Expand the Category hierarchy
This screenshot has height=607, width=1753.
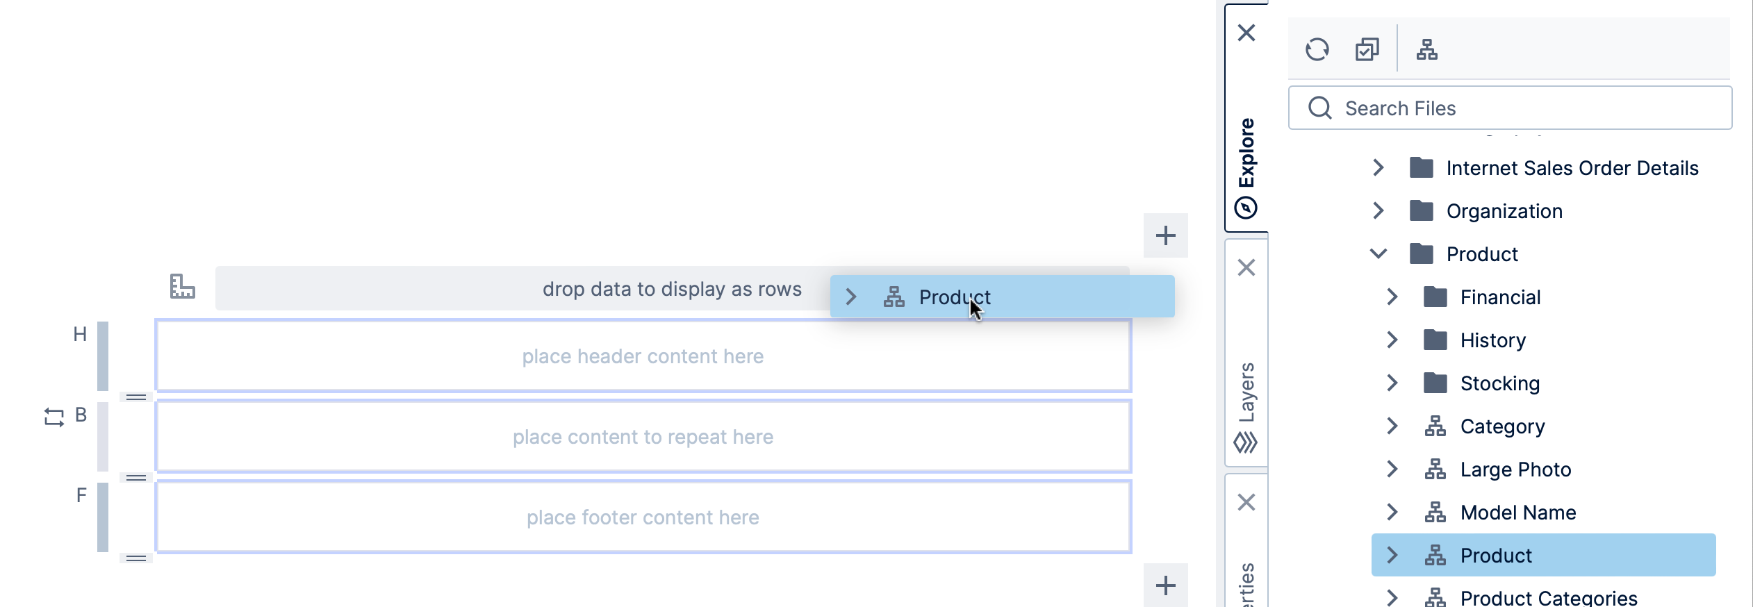pos(1392,426)
